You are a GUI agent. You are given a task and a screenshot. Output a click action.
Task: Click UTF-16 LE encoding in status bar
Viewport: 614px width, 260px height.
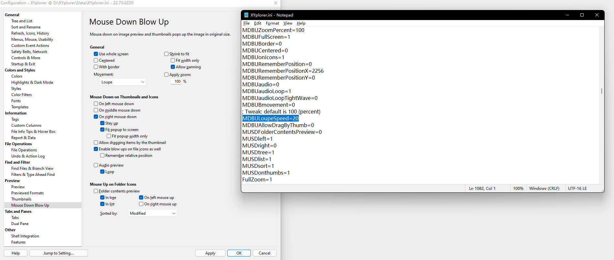point(577,189)
